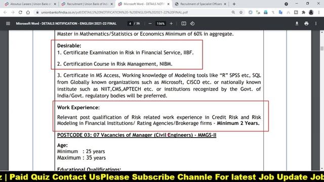Click the 'Desirable:' heading text
The height and width of the screenshot is (182, 324).
(69, 45)
